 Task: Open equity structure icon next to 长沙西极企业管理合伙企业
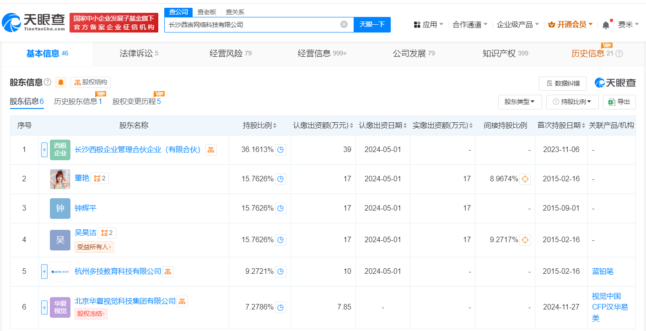point(211,150)
